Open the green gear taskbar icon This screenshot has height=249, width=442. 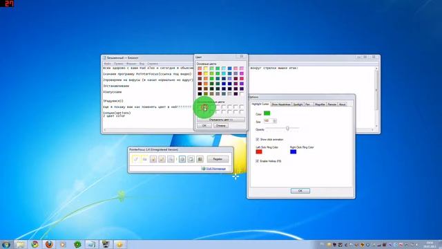tap(77, 244)
